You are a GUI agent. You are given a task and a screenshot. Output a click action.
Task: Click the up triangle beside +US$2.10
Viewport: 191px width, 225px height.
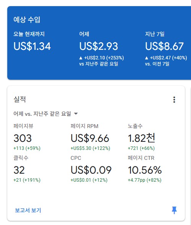(x=81, y=58)
